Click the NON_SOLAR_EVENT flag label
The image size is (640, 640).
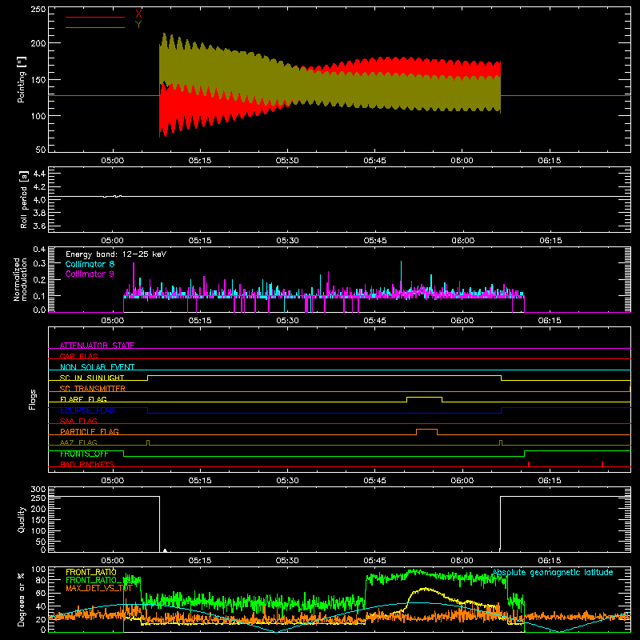[97, 367]
